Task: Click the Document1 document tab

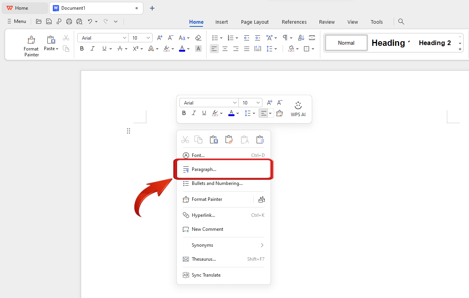Action: pos(96,8)
